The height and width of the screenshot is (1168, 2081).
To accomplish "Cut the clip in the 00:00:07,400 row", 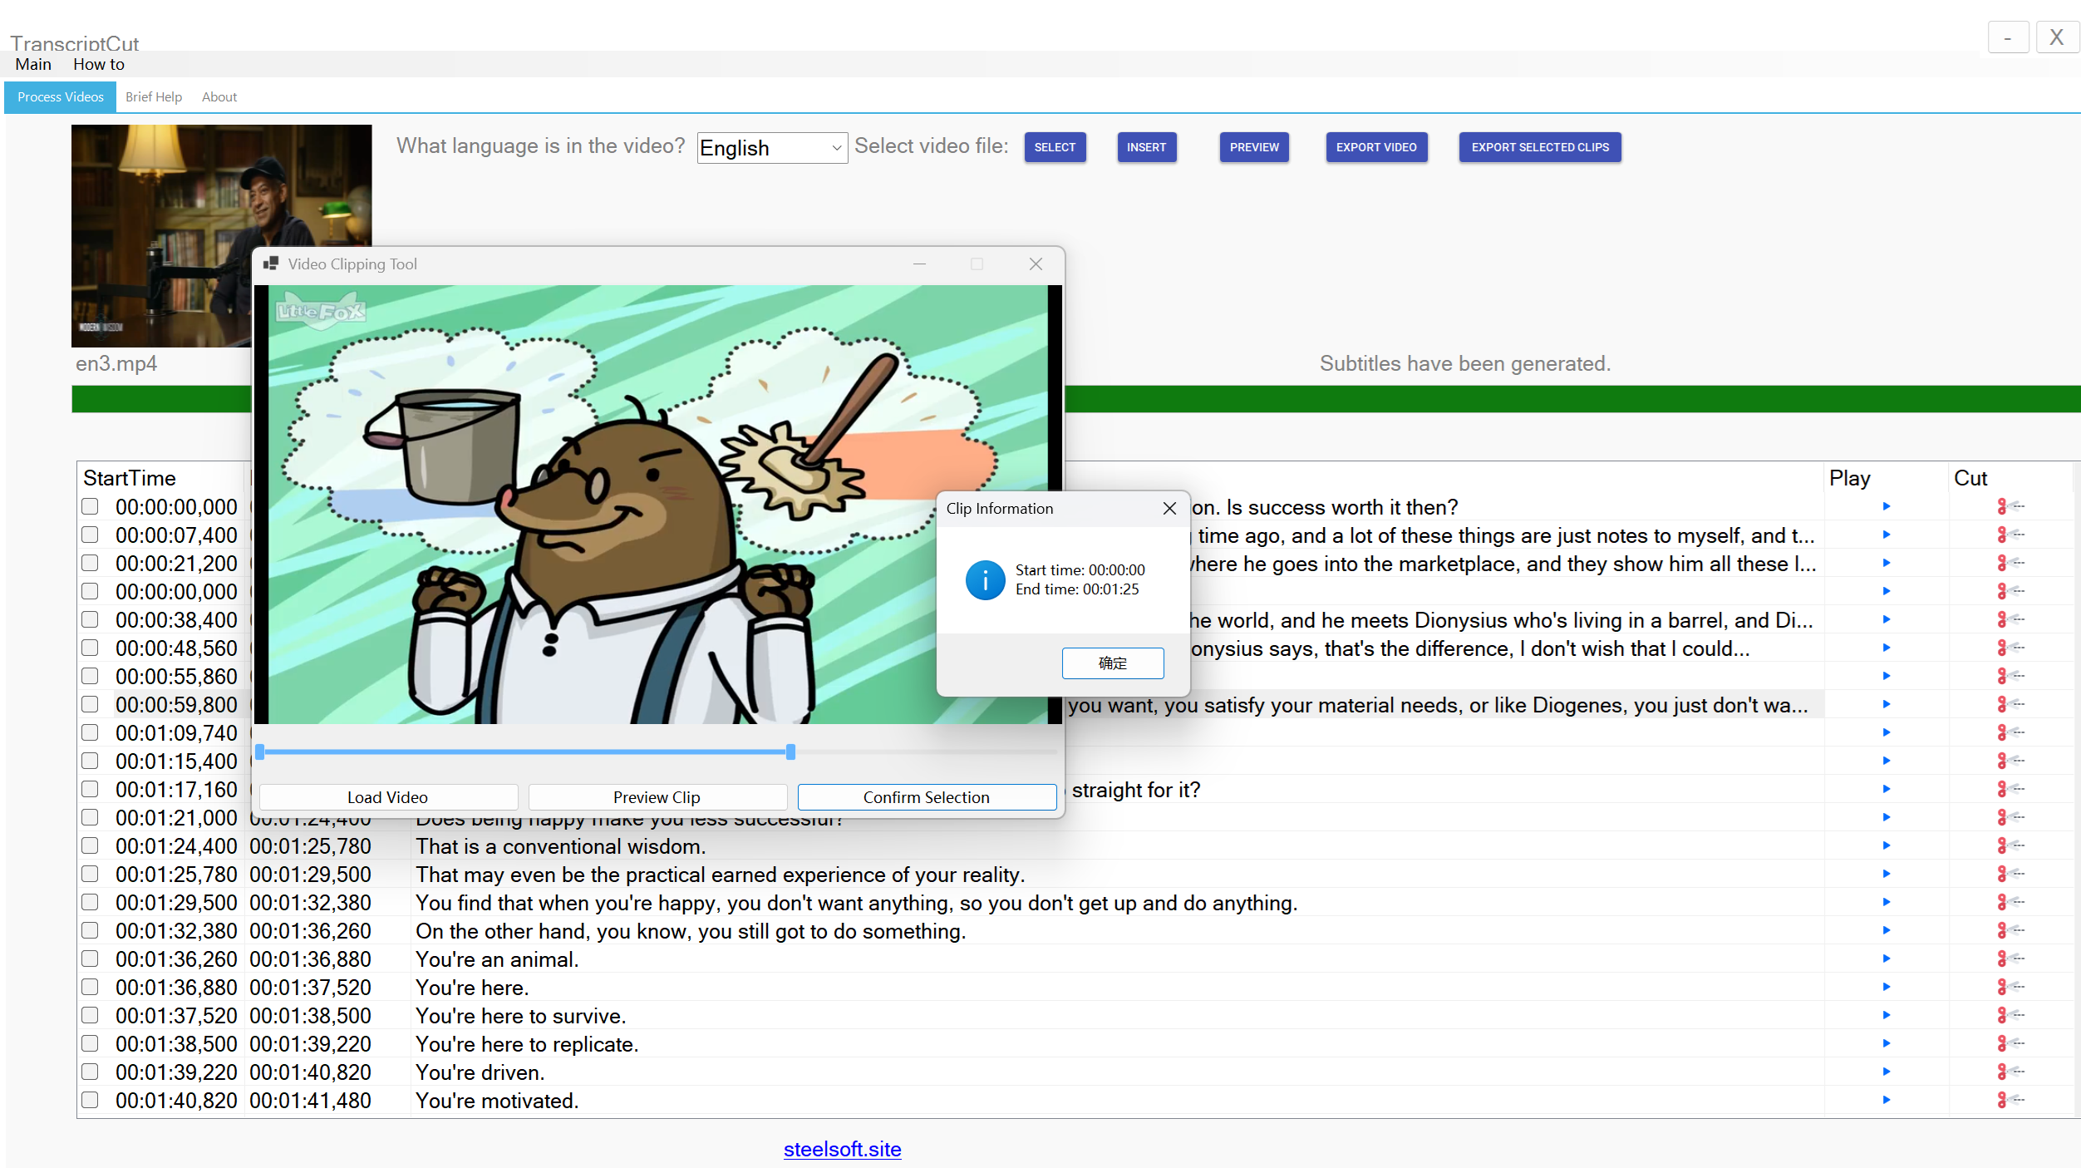I will point(2011,535).
